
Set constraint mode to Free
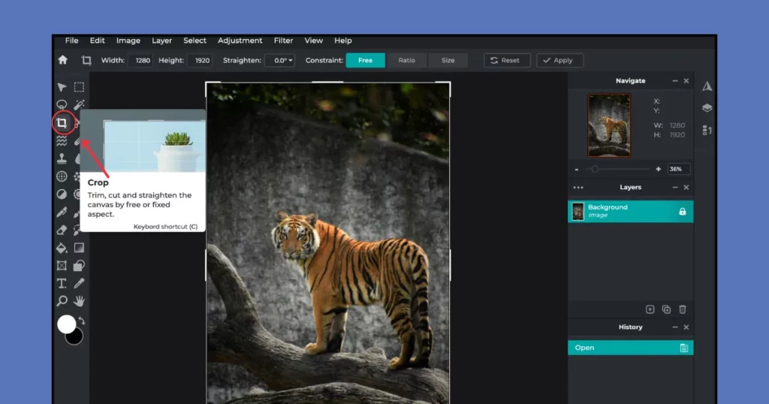(x=365, y=60)
